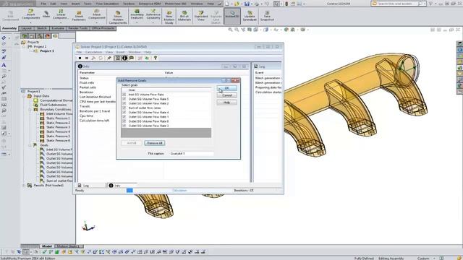This screenshot has height=260, width=463.
Task: Open the Tools menu in main menu bar
Action: [x=88, y=4]
